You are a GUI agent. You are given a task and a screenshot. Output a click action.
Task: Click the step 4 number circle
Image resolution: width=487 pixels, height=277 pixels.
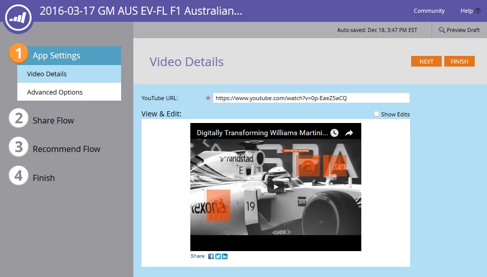coord(19,175)
